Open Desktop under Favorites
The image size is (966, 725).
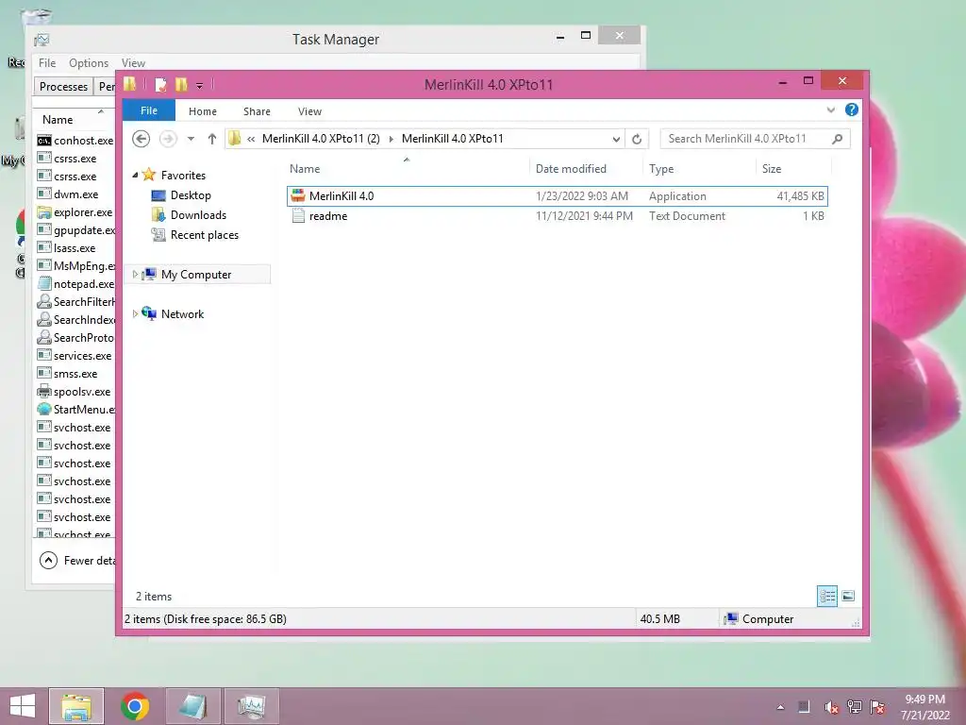(191, 195)
